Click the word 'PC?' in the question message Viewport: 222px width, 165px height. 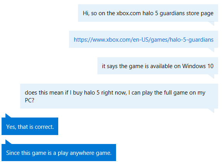click(x=29, y=100)
